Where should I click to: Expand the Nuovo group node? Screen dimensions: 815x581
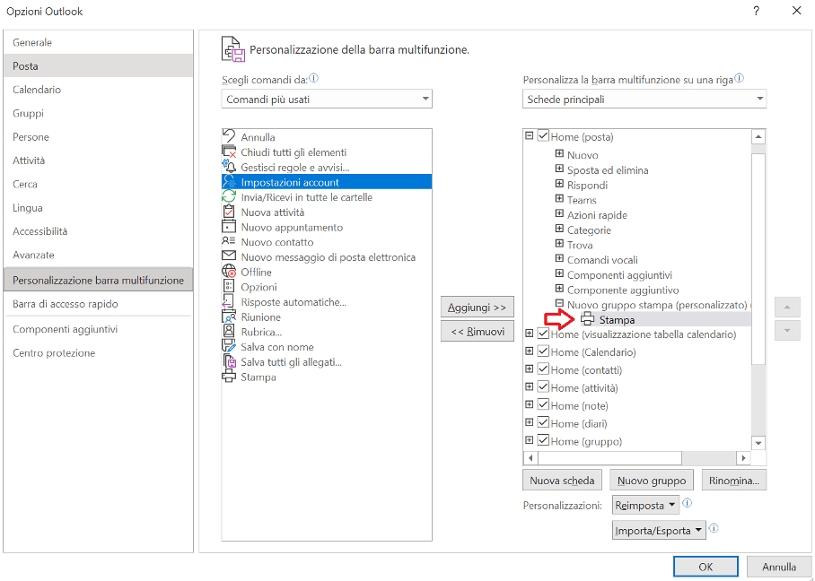coord(559,153)
